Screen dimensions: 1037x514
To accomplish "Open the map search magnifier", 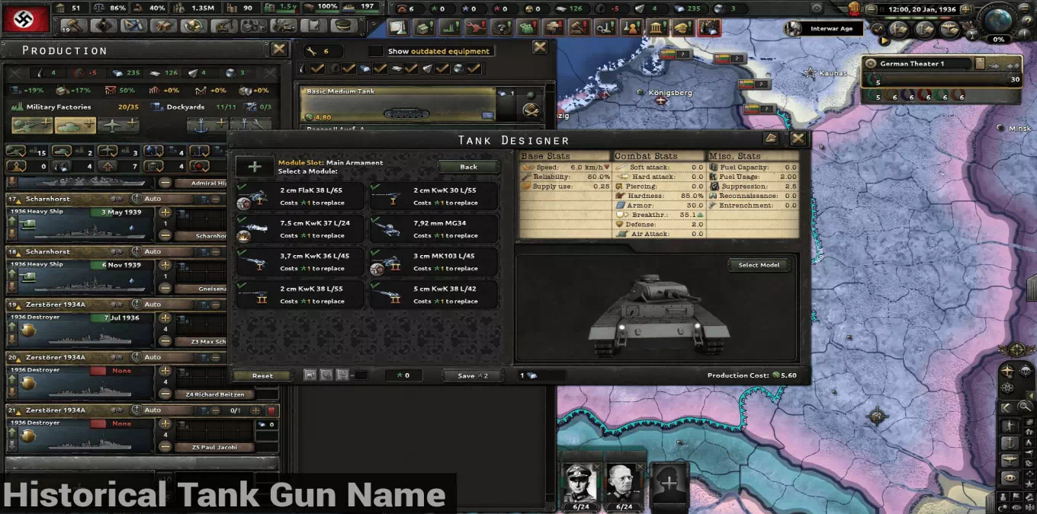I will 1026,407.
